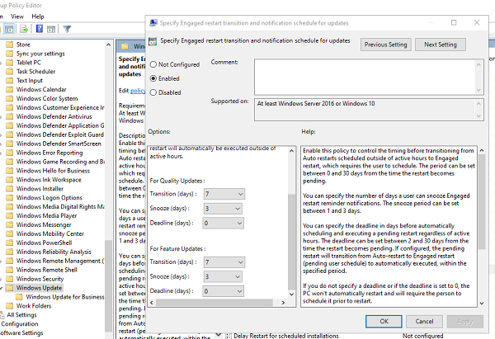The image size is (495, 339).
Task: Click the Task Scheduler folder icon
Action: click(x=10, y=71)
